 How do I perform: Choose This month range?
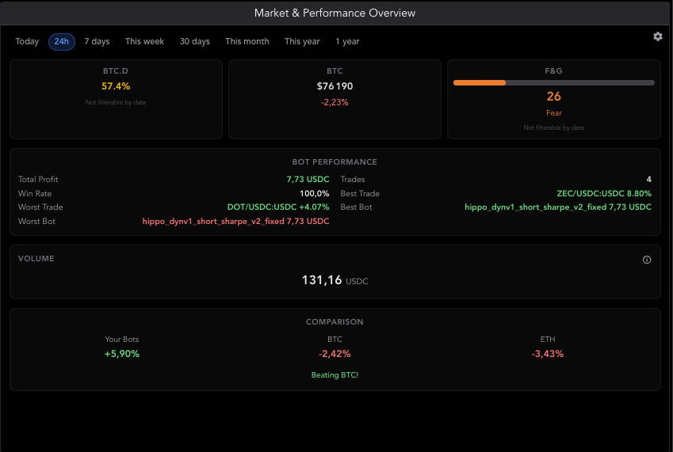coord(247,41)
